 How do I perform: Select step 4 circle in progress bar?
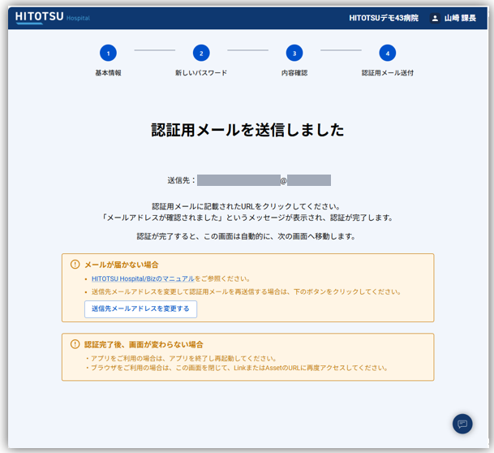coord(388,53)
